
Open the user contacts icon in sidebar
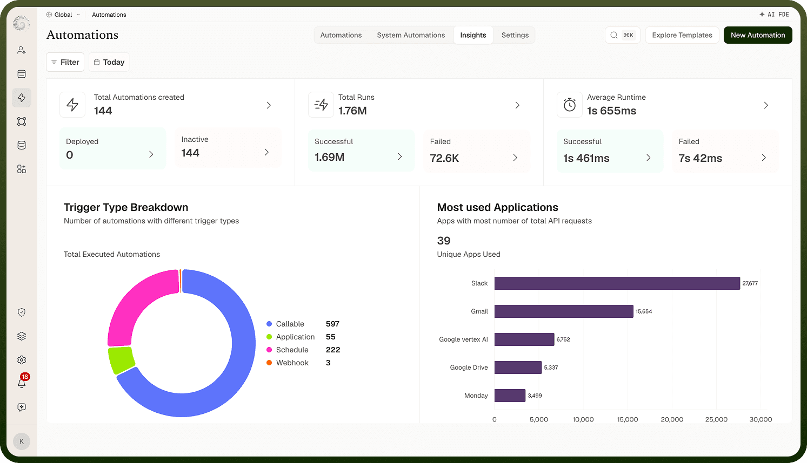(22, 50)
